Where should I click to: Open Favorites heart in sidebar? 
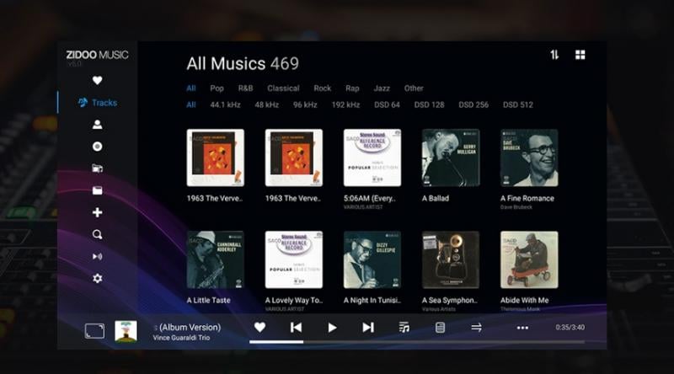pyautogui.click(x=97, y=80)
